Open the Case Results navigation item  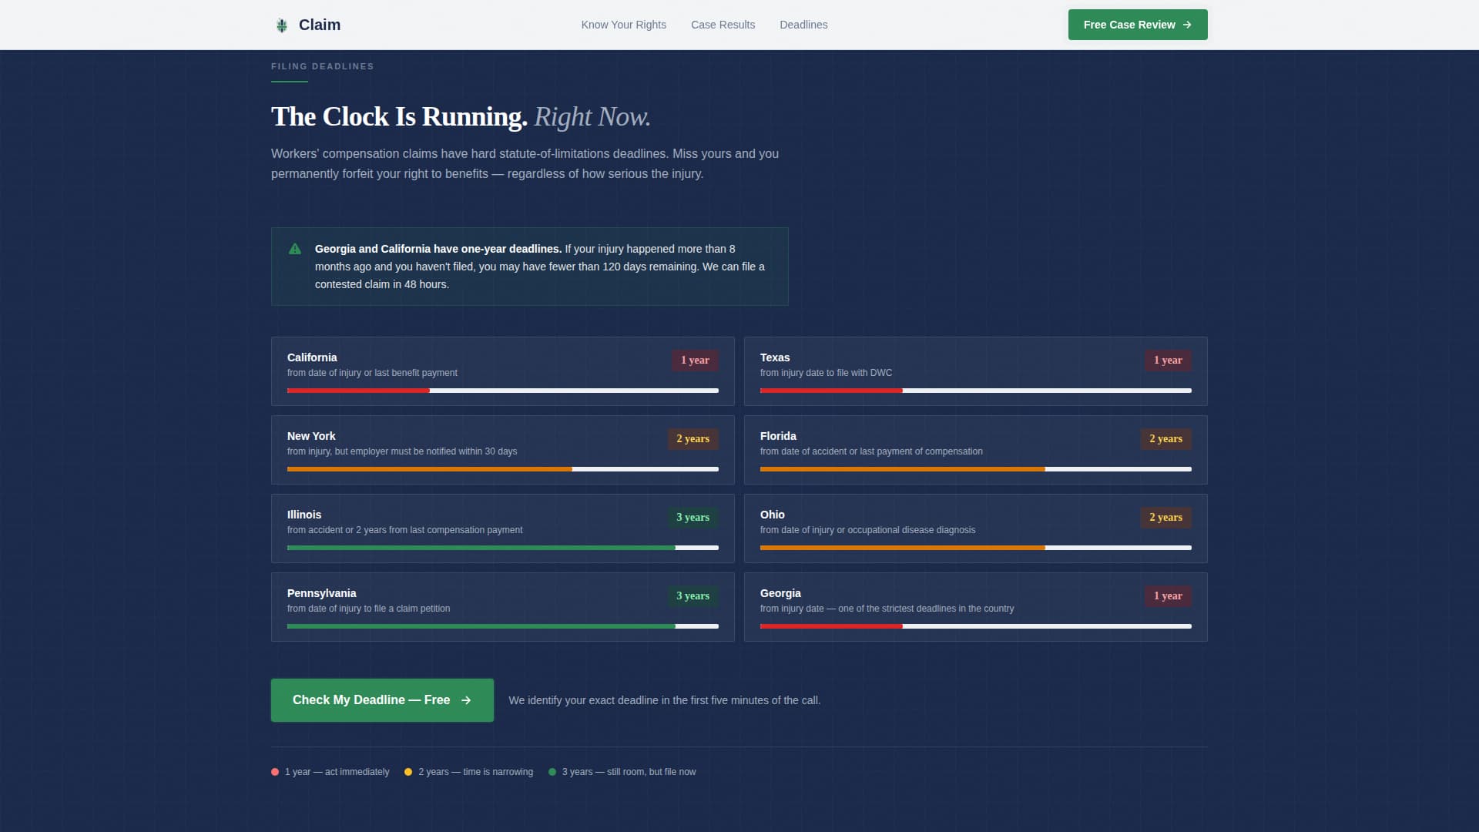point(723,24)
